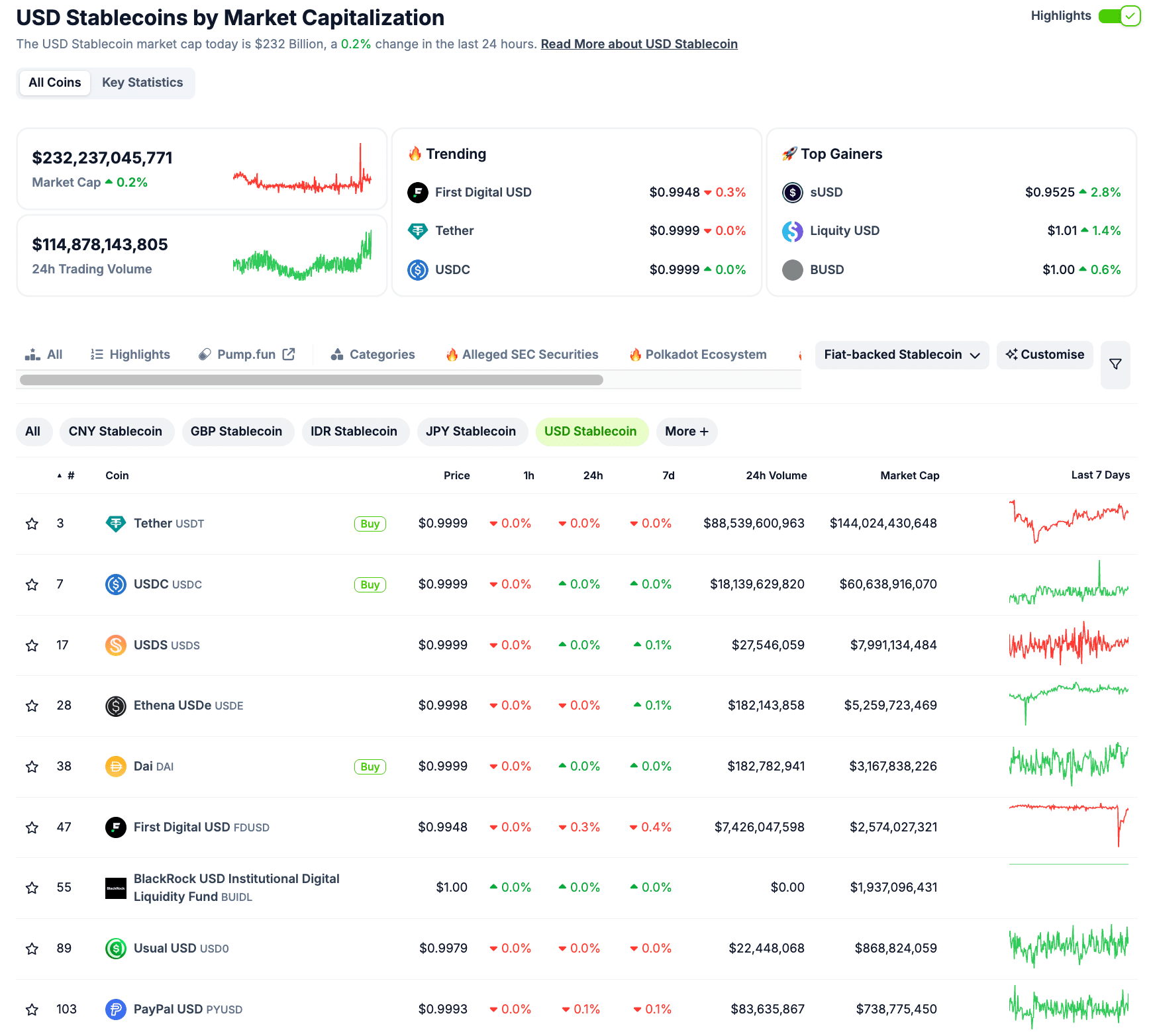The image size is (1153, 1032).
Task: Open the filter funnel icon
Action: pyautogui.click(x=1115, y=365)
